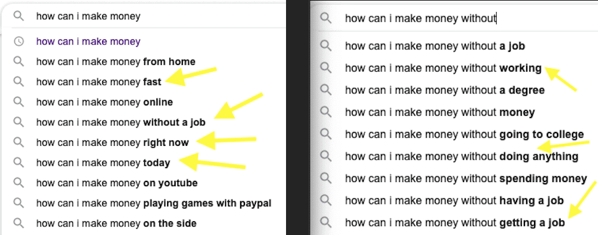This screenshot has width=598, height=235.
Task: Click magnifier icon in left search box
Action: 19,16
